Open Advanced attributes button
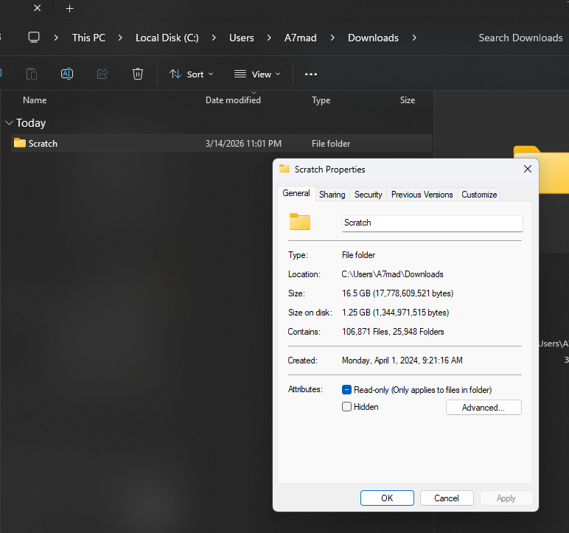This screenshot has width=569, height=533. tap(484, 408)
